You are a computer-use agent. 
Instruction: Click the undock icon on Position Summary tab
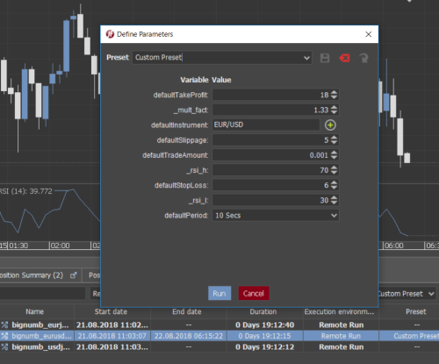click(74, 275)
